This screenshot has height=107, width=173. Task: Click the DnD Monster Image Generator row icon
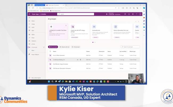50,64
